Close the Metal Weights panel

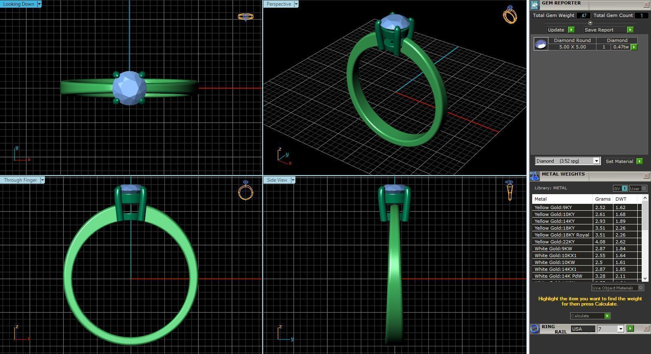pos(646,176)
